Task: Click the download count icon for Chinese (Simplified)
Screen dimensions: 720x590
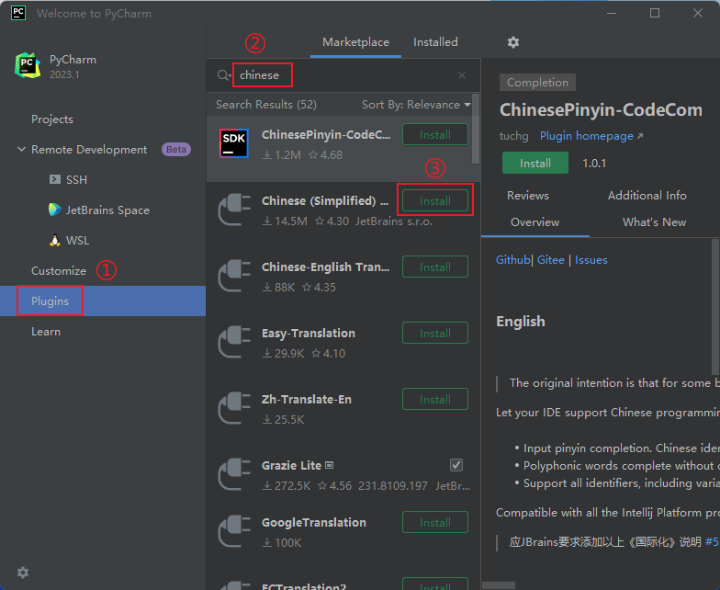Action: point(266,221)
